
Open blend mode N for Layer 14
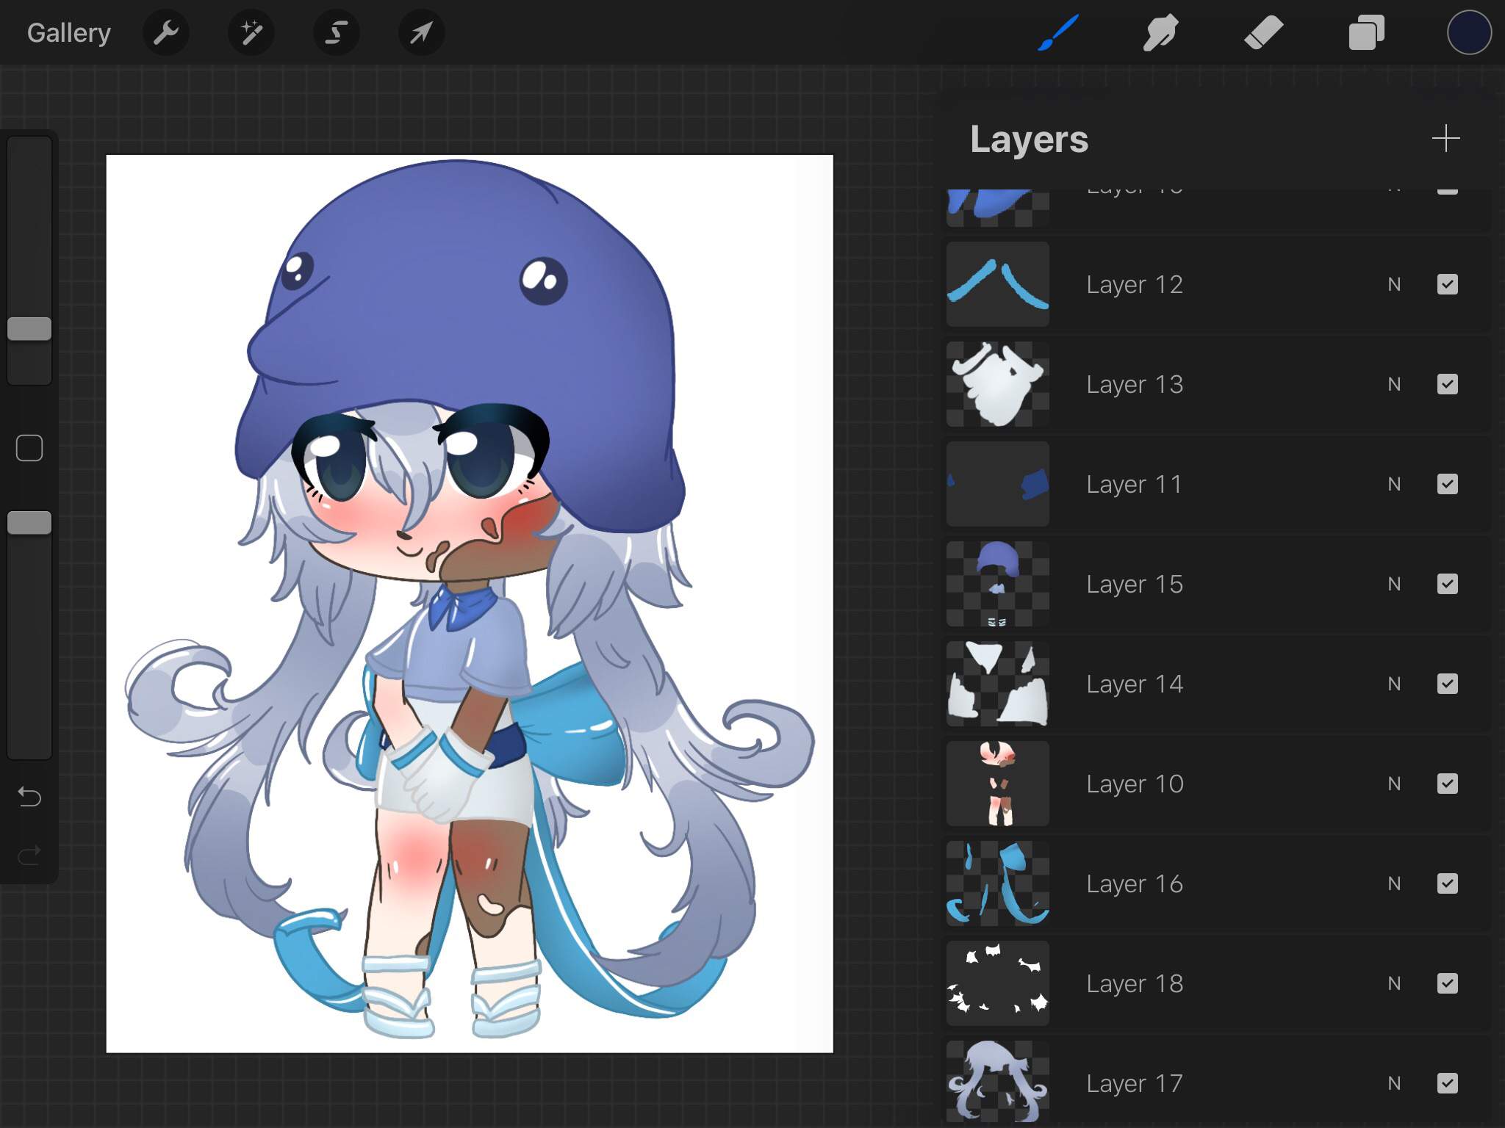(x=1394, y=684)
